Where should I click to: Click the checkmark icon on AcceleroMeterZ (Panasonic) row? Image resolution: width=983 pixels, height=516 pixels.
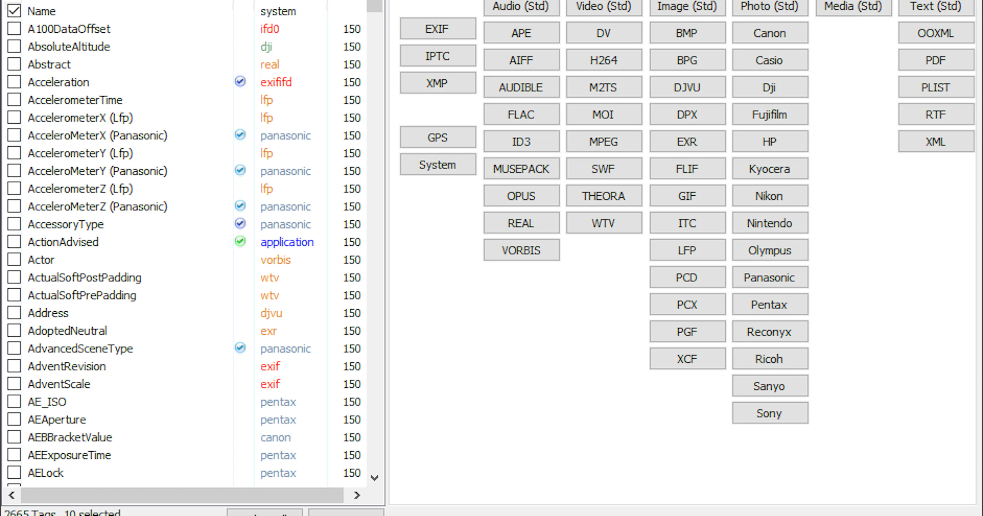240,206
